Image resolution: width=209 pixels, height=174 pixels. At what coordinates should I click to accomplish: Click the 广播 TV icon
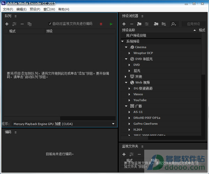point(132,106)
